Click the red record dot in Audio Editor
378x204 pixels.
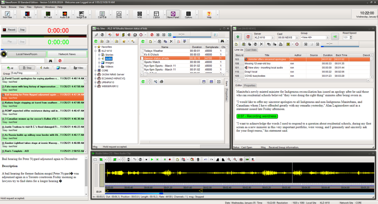[x=170, y=159]
